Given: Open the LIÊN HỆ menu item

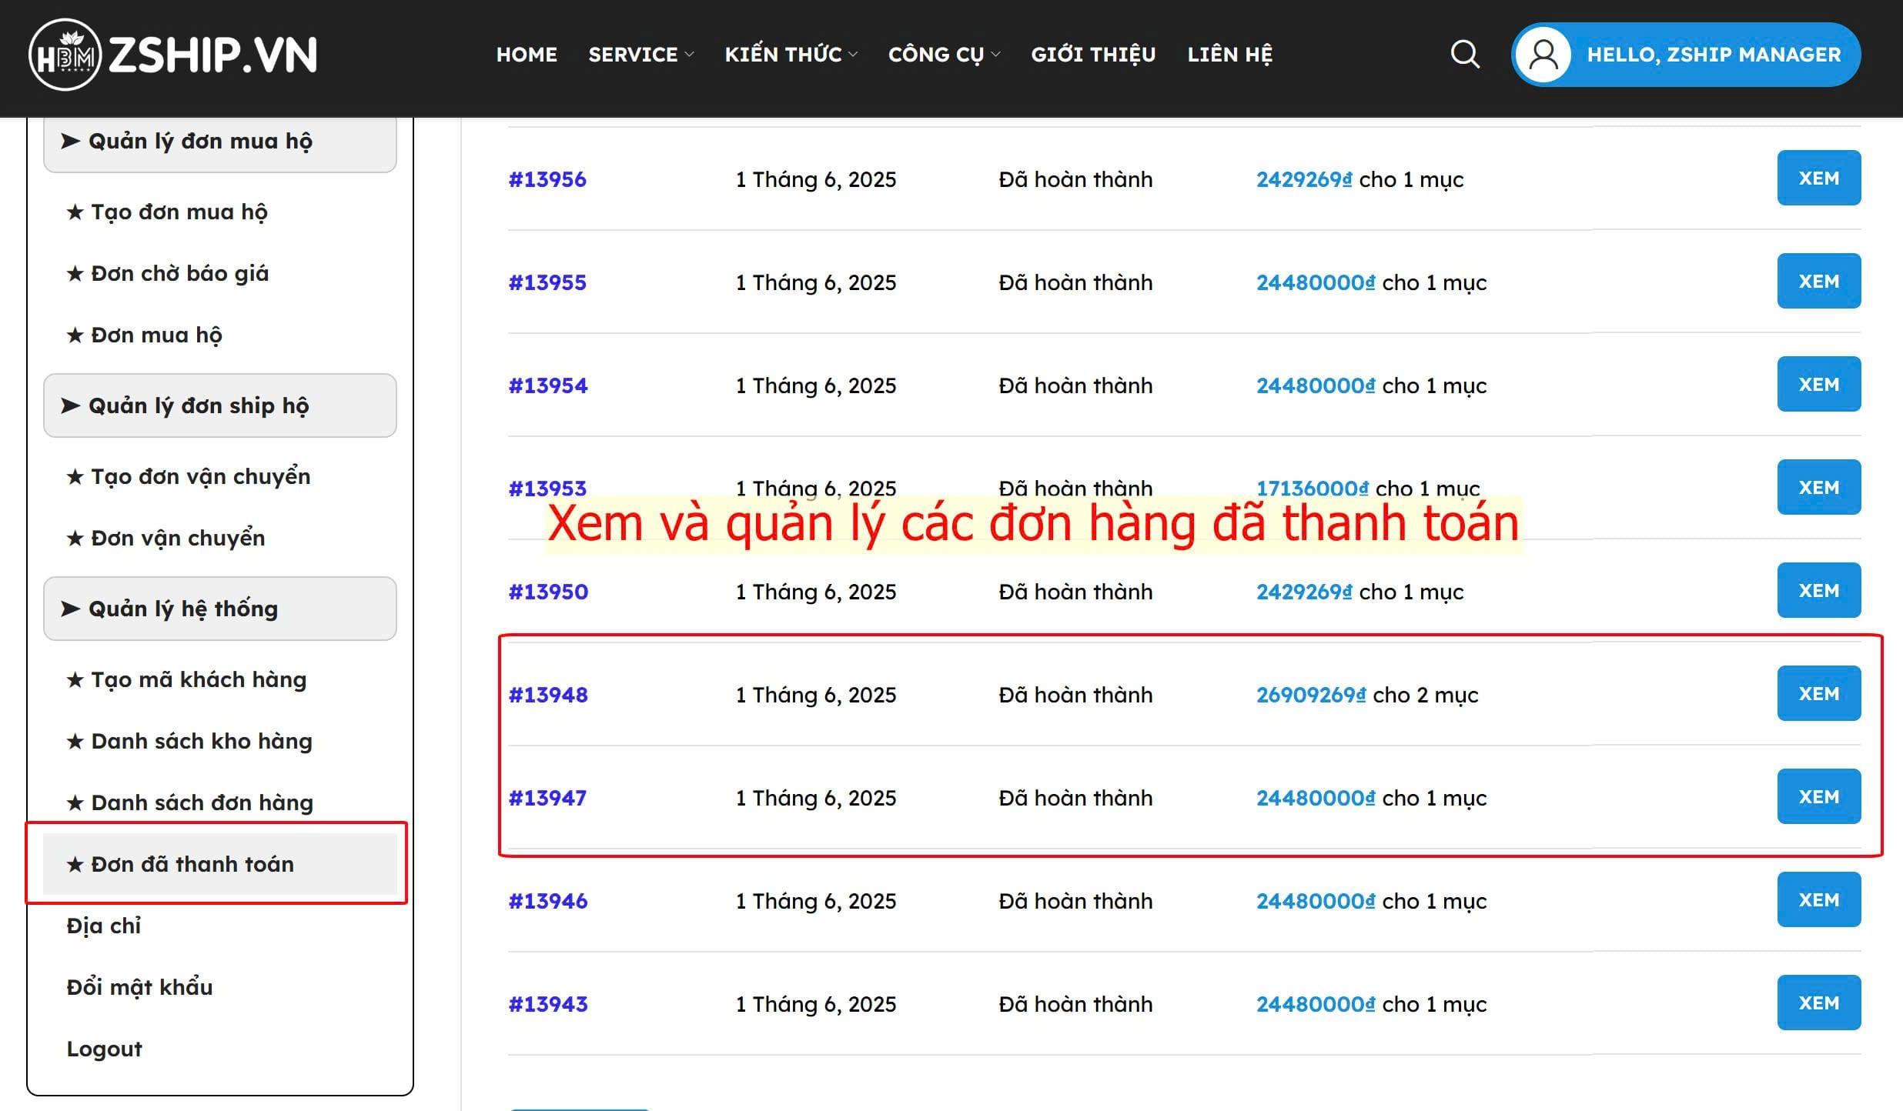Looking at the screenshot, I should pos(1229,55).
